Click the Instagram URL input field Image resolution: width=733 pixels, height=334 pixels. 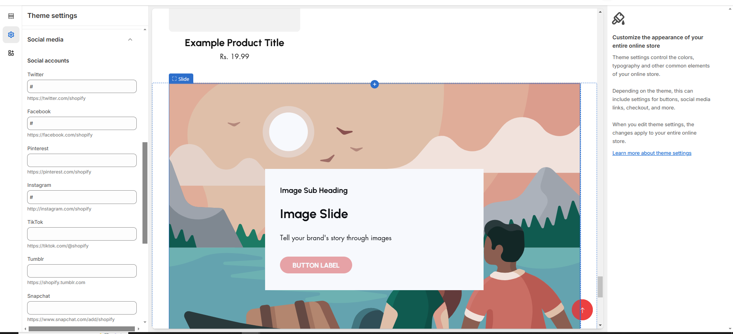[82, 197]
